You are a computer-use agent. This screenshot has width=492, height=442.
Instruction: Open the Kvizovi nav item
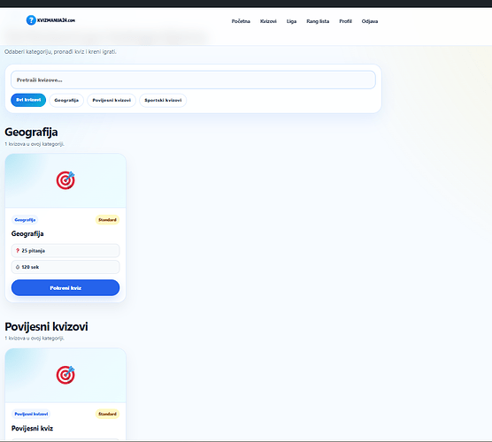click(268, 21)
